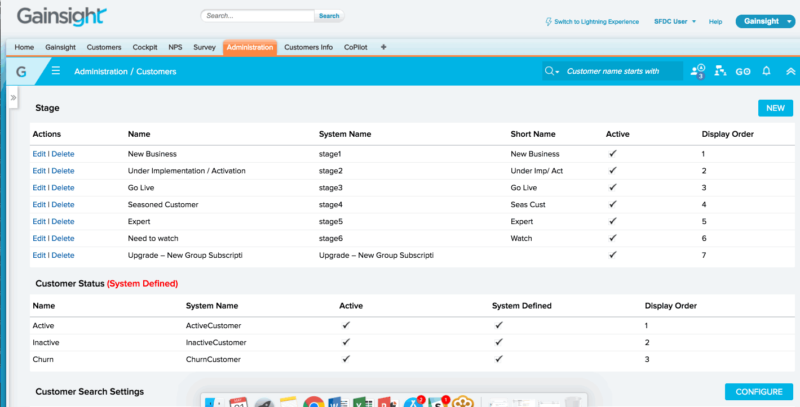
Task: Click the Active checkmark for Need to watch
Action: 613,238
